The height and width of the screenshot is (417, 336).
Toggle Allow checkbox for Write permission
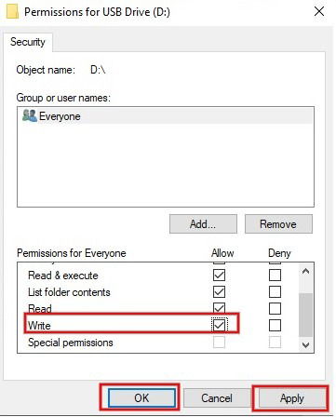click(x=219, y=325)
